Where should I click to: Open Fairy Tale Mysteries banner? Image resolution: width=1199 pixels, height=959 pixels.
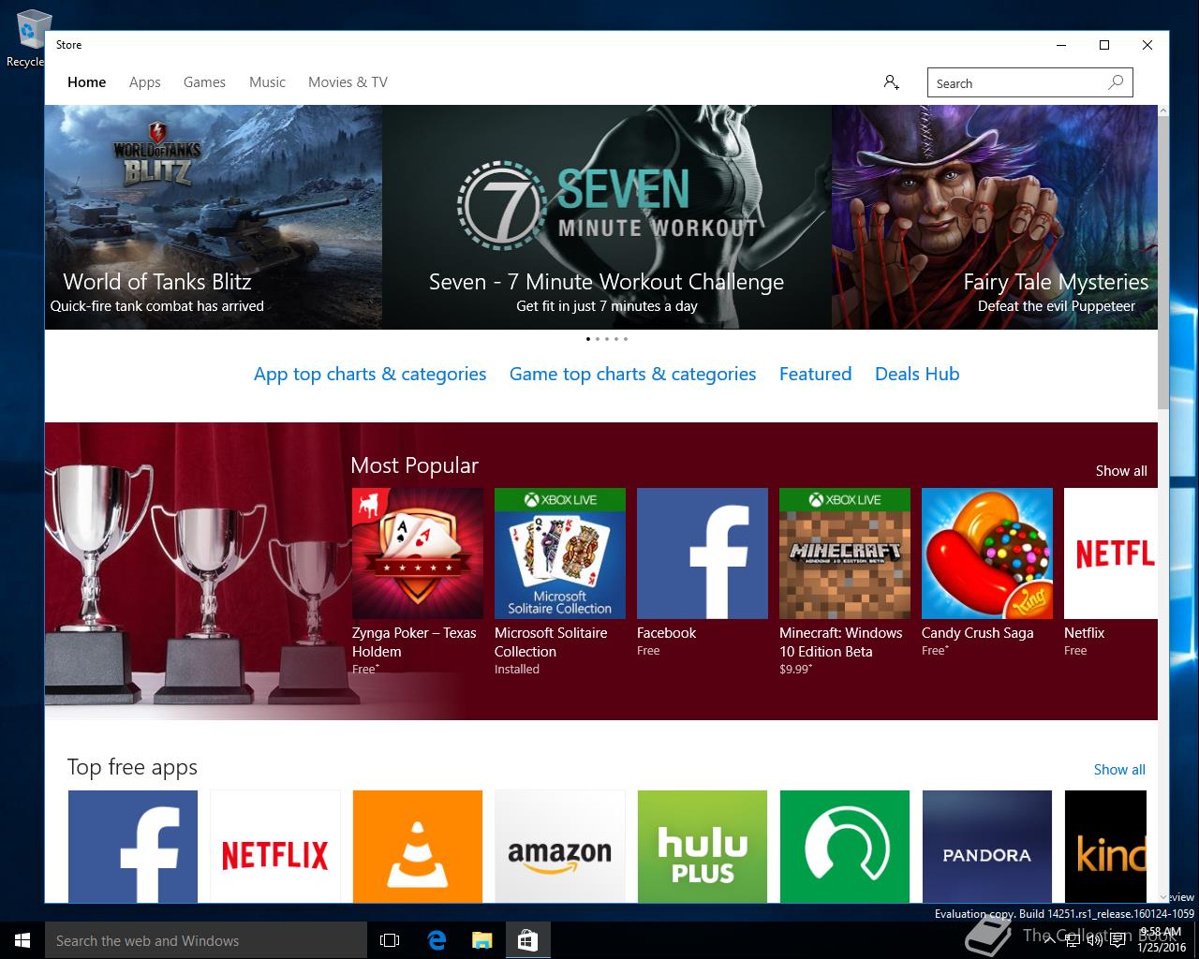pyautogui.click(x=995, y=217)
